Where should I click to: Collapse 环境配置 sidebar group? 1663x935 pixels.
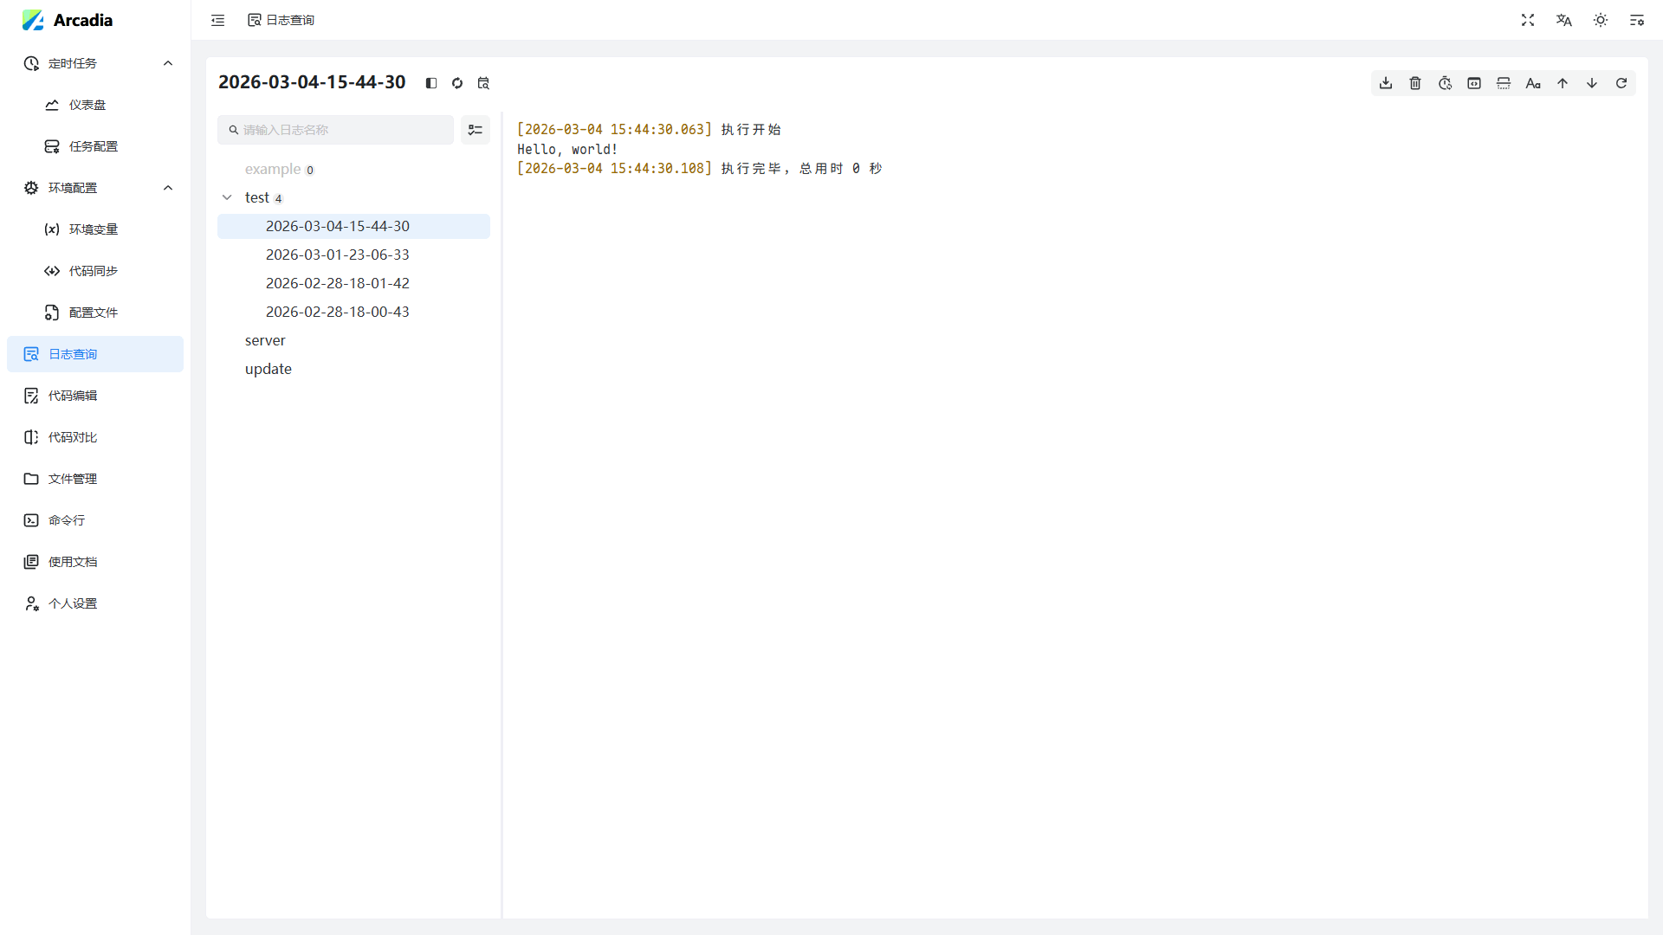tap(168, 188)
